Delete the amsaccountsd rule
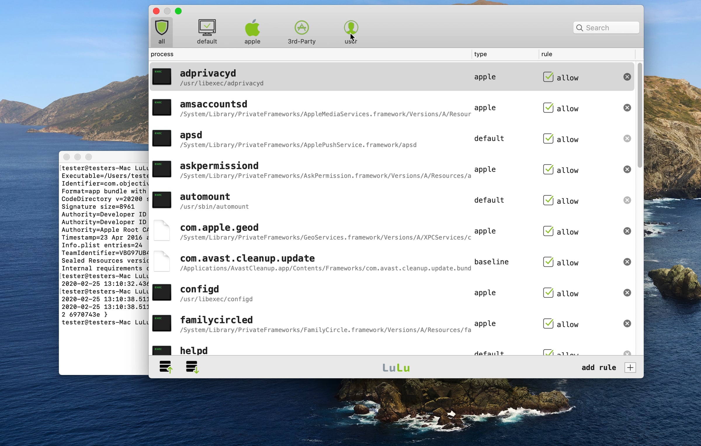The height and width of the screenshot is (446, 701). [x=627, y=108]
